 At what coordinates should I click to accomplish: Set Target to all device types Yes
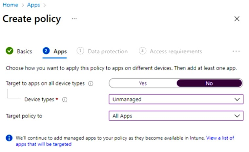pos(143,83)
